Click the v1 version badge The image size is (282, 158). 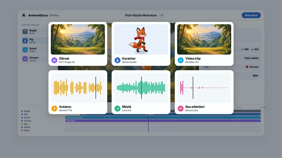pyautogui.click(x=162, y=15)
